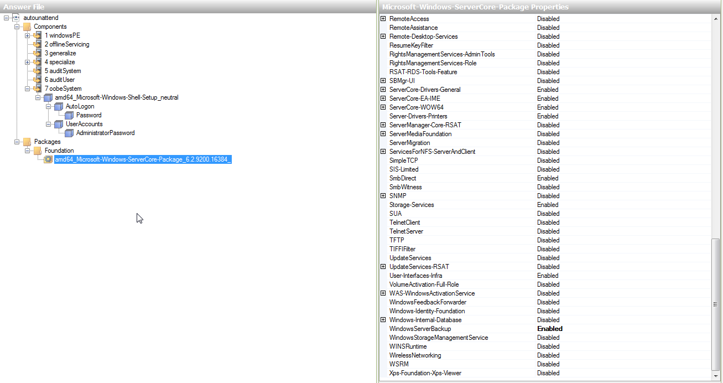
Task: Select the 5 auditSystem pass icon
Action: pyautogui.click(x=37, y=71)
